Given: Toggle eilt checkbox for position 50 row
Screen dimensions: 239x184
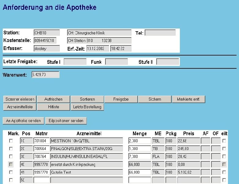Looking at the screenshot, I should (224, 180).
